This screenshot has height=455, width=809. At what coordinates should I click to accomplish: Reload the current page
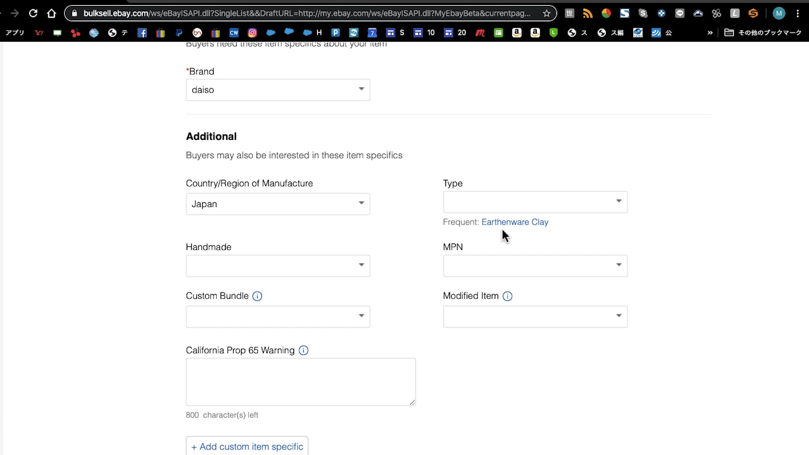(33, 13)
